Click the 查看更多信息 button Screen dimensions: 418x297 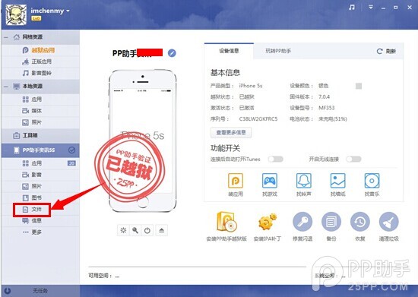point(231,132)
